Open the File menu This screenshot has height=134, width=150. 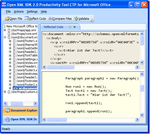click(8, 12)
